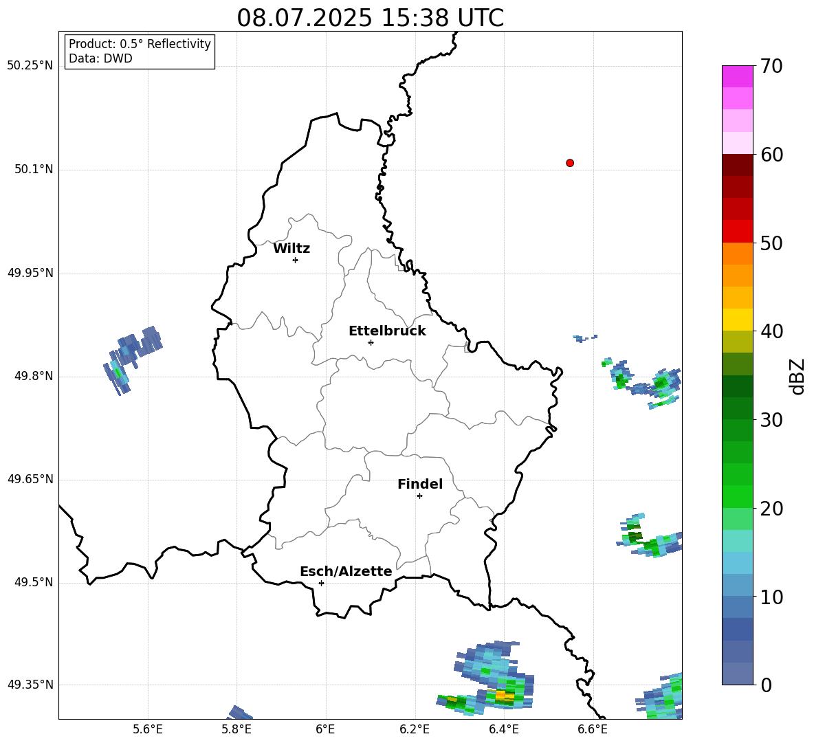Click the blue radar echo near 49.8°N west of Luxembourg

click(x=132, y=359)
